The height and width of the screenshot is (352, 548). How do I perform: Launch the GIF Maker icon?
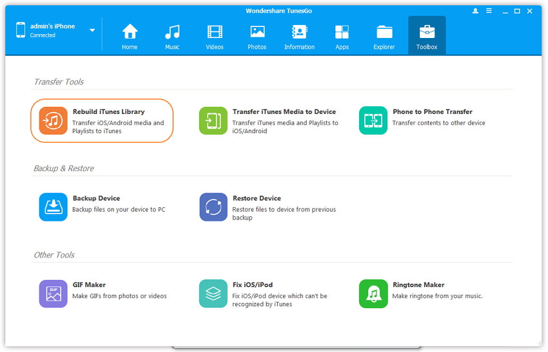[x=53, y=293]
